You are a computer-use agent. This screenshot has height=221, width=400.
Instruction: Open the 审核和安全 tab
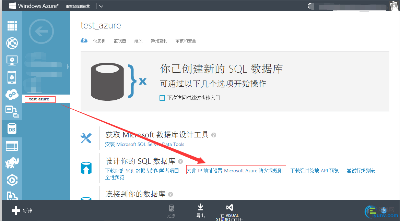click(186, 41)
